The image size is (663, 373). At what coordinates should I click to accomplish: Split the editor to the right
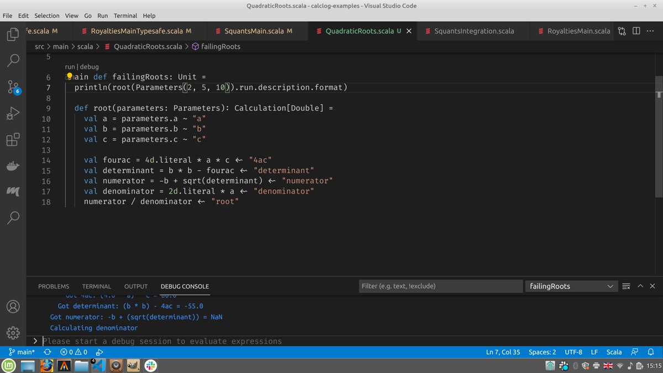(x=636, y=31)
